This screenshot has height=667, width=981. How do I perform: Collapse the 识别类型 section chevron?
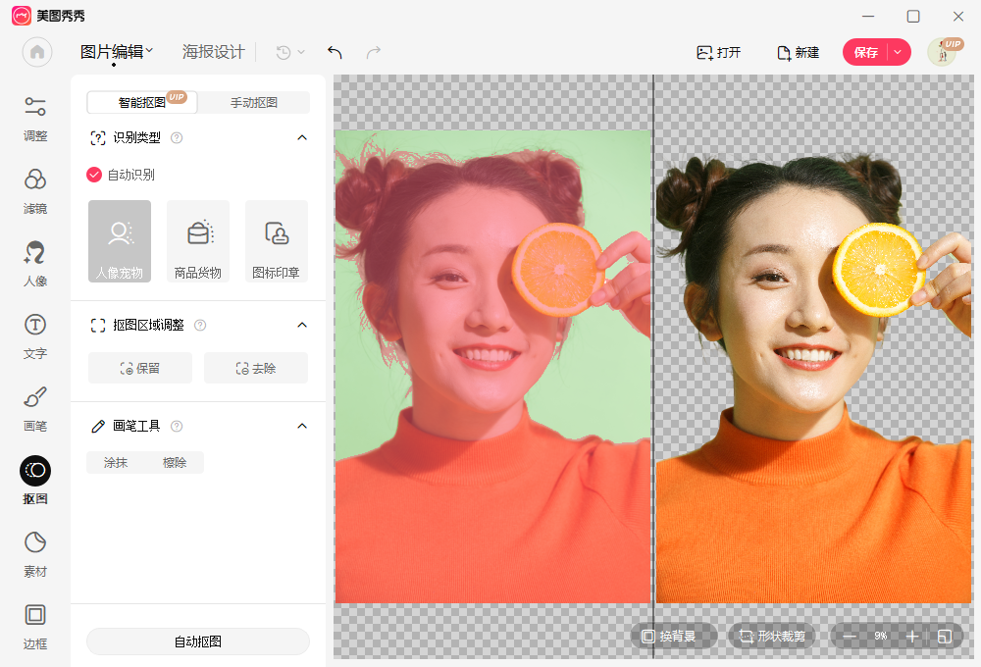(302, 137)
